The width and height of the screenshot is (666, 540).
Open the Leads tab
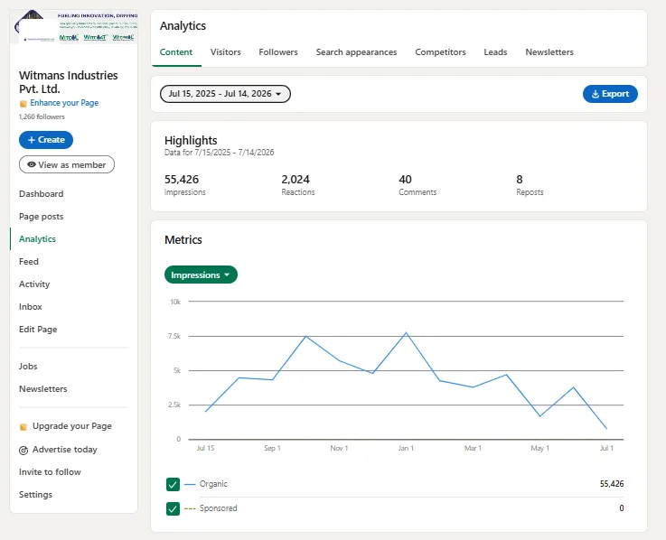coord(495,52)
